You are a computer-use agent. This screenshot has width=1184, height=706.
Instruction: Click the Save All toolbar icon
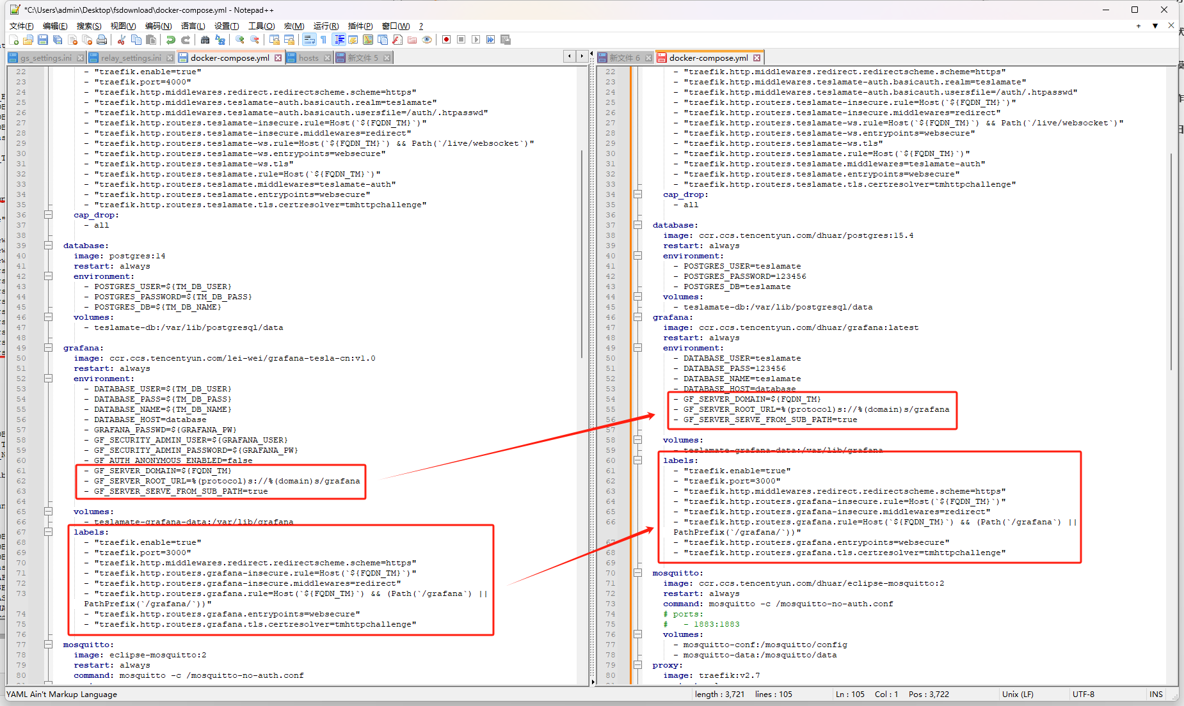(x=58, y=40)
